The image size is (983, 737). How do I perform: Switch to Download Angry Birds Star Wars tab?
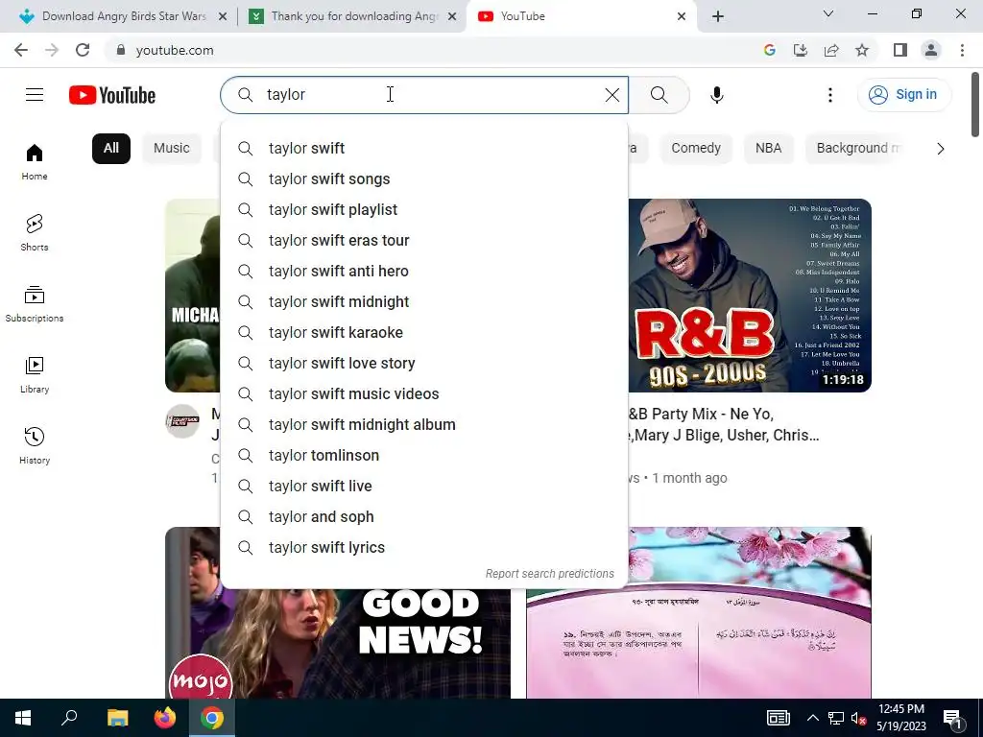(123, 16)
